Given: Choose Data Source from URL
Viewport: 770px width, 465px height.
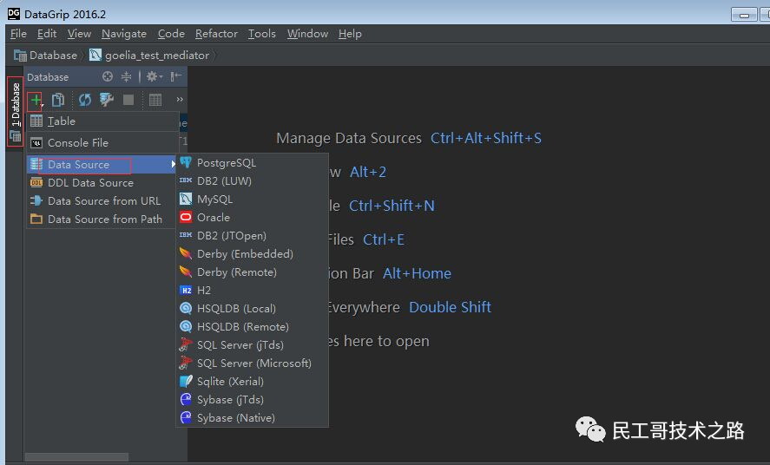Looking at the screenshot, I should pyautogui.click(x=102, y=200).
